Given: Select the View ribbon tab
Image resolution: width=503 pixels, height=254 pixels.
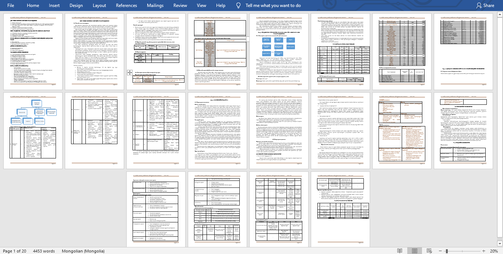Looking at the screenshot, I should (201, 6).
